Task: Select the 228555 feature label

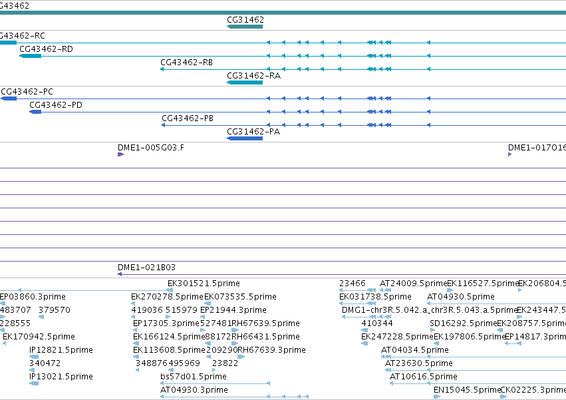Action: click(15, 323)
